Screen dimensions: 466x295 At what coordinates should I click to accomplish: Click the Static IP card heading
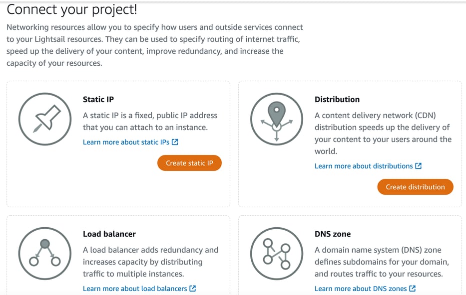pos(98,99)
